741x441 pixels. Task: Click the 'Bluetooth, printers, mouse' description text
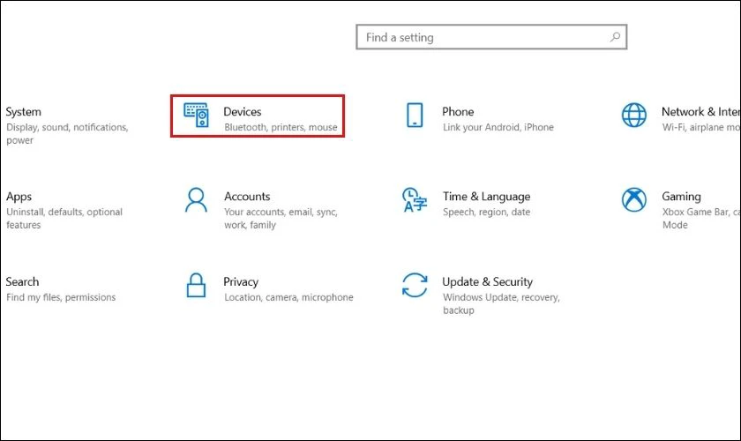pyautogui.click(x=281, y=128)
